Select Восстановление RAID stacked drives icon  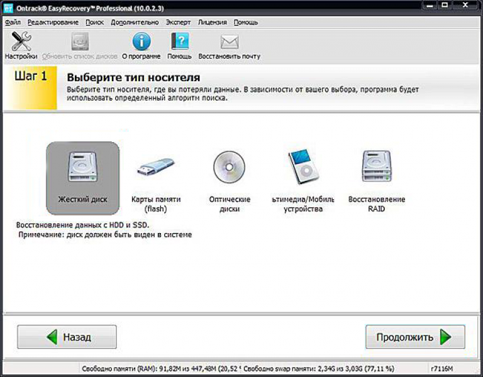tap(377, 167)
